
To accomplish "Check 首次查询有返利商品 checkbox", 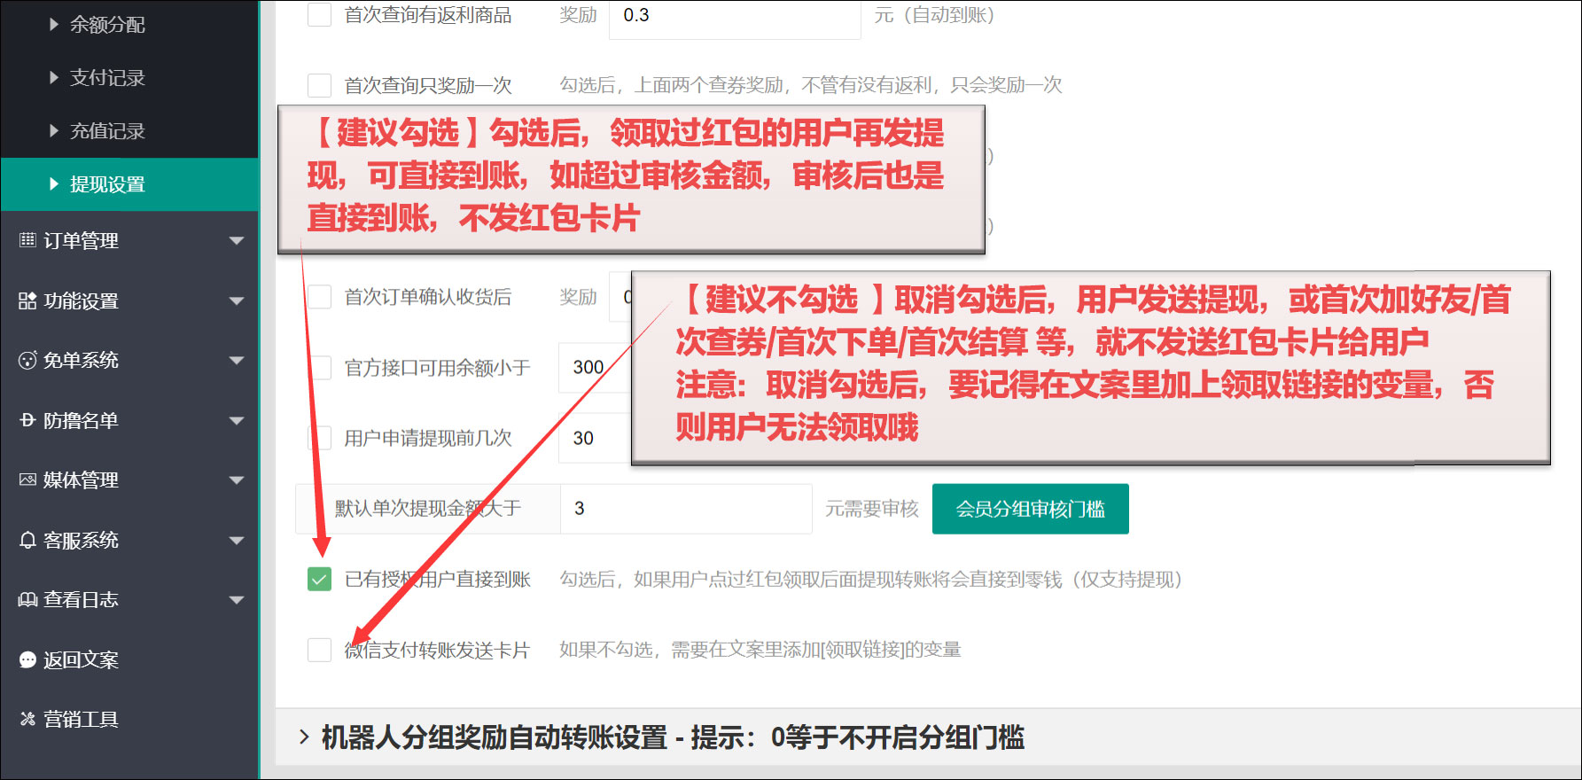I will (x=319, y=14).
